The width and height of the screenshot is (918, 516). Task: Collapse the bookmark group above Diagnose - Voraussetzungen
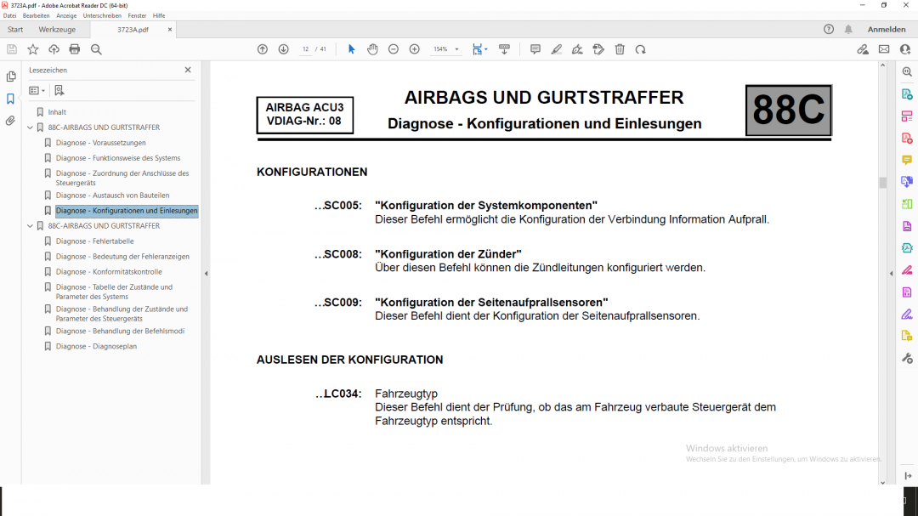pyautogui.click(x=30, y=128)
